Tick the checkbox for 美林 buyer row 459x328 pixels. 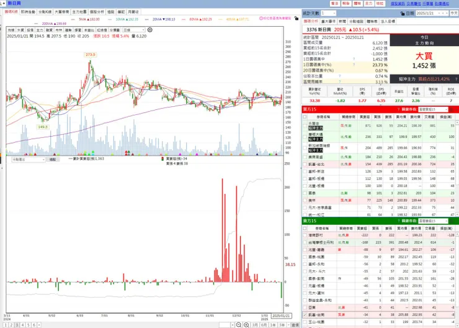[305, 201]
